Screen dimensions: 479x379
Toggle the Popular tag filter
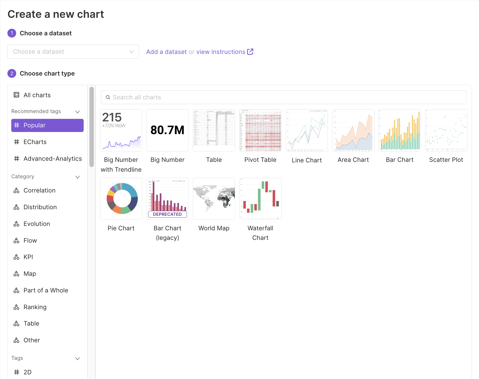47,125
